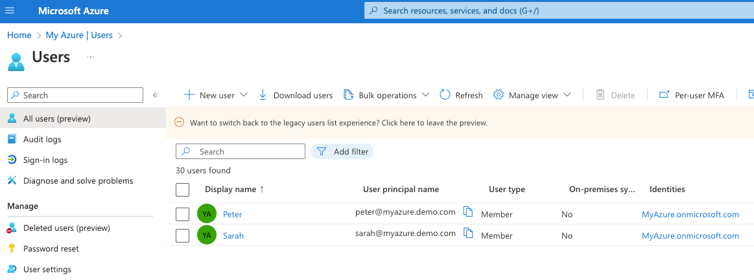Open Peter's MyAzure.onmicrosoft.com identity link
The width and height of the screenshot is (754, 280).
(x=690, y=214)
